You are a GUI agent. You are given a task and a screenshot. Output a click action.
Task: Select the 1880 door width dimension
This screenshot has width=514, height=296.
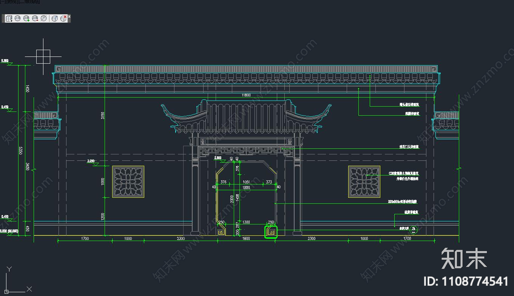(x=246, y=187)
